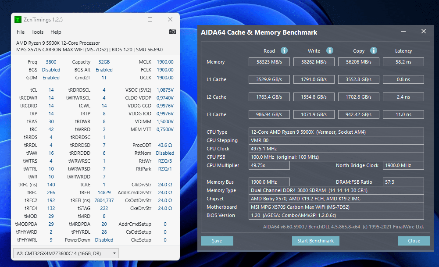Click the ZenTimings camera screenshot icon
The width and height of the screenshot is (439, 267).
pyautogui.click(x=172, y=32)
